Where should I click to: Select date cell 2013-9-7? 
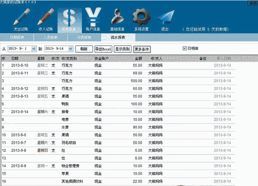pyautogui.click(x=19, y=143)
